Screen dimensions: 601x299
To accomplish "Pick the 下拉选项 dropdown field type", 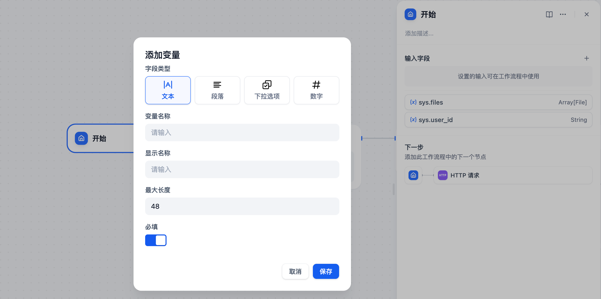I will (267, 90).
